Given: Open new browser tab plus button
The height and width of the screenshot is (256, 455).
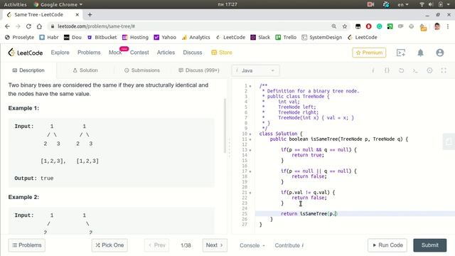Looking at the screenshot, I should [90, 14].
